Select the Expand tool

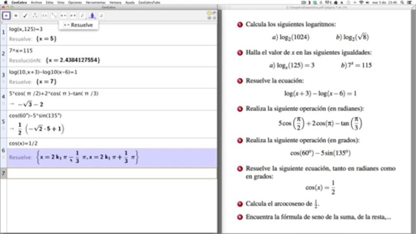point(44,15)
